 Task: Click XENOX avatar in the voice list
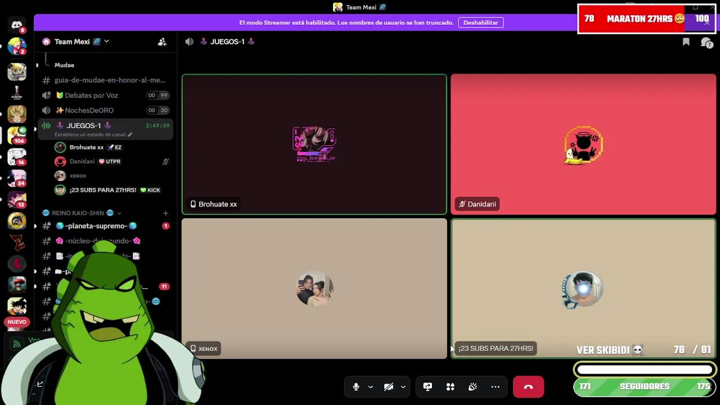click(60, 175)
